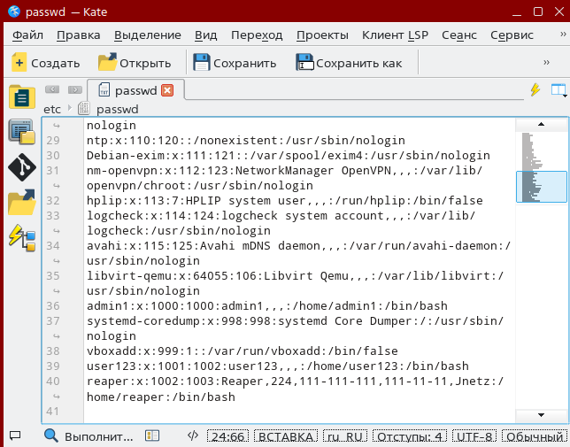570x447 pixels.
Task: Click the code brackets icon in status bar
Action: 193,435
